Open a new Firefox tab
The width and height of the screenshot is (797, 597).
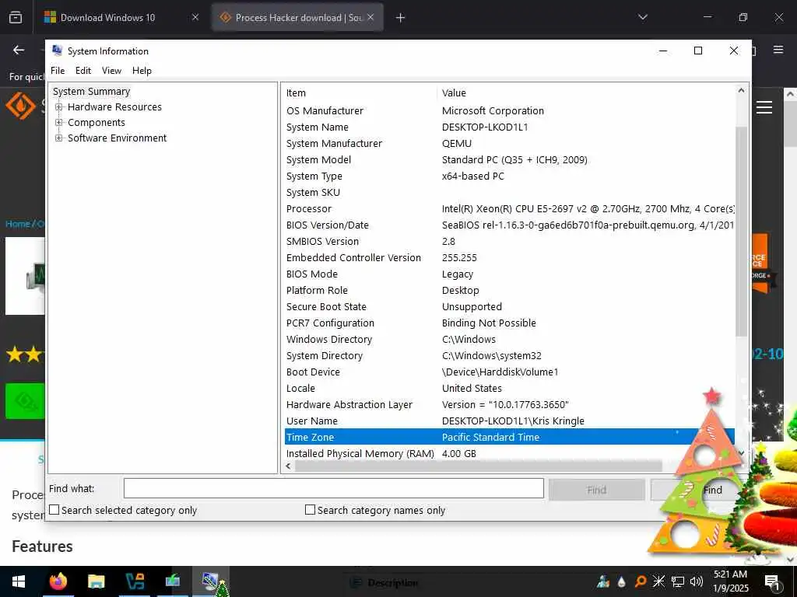400,18
